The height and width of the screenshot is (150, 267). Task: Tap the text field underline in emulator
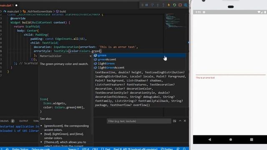coord(231,75)
